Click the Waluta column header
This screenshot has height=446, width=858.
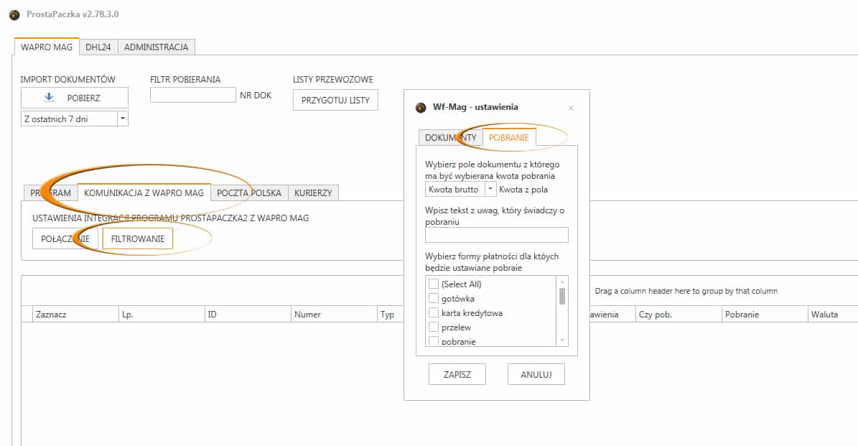[x=833, y=314]
